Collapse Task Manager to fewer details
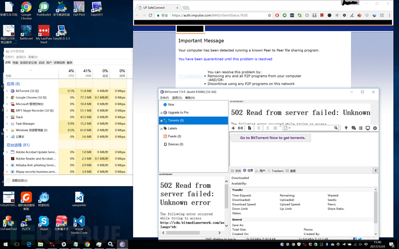This screenshot has height=249, width=399. pyautogui.click(x=17, y=180)
